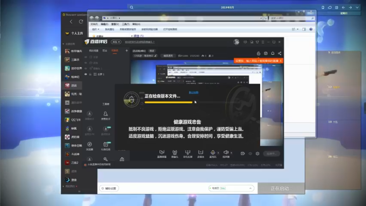Open the 查看(V) menu in Explorer

[x=115, y=24]
